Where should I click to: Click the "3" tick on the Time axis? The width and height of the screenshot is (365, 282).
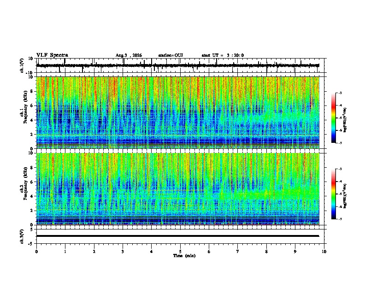tap(123, 252)
